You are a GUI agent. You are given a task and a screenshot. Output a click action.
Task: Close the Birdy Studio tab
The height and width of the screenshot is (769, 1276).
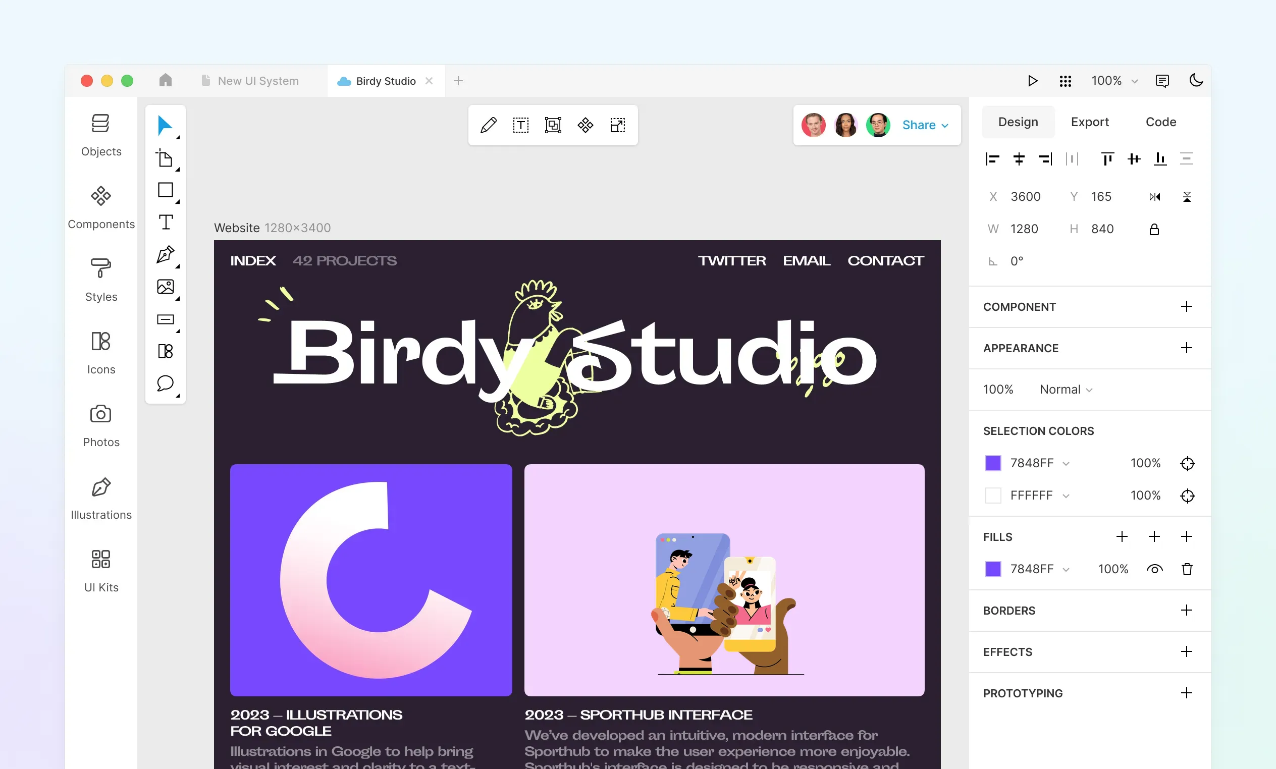point(429,81)
